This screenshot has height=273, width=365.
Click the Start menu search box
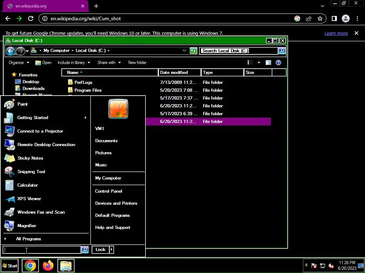[42, 250]
